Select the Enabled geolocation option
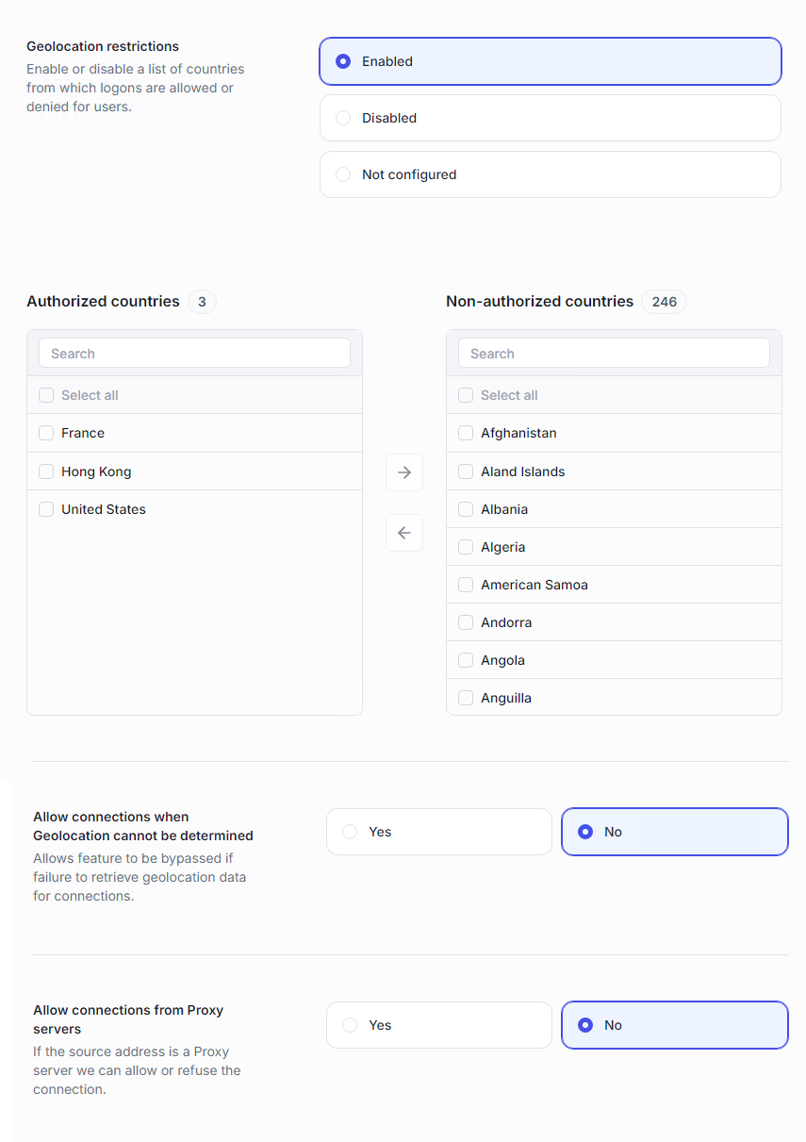Image resolution: width=806 pixels, height=1142 pixels. pyautogui.click(x=343, y=61)
